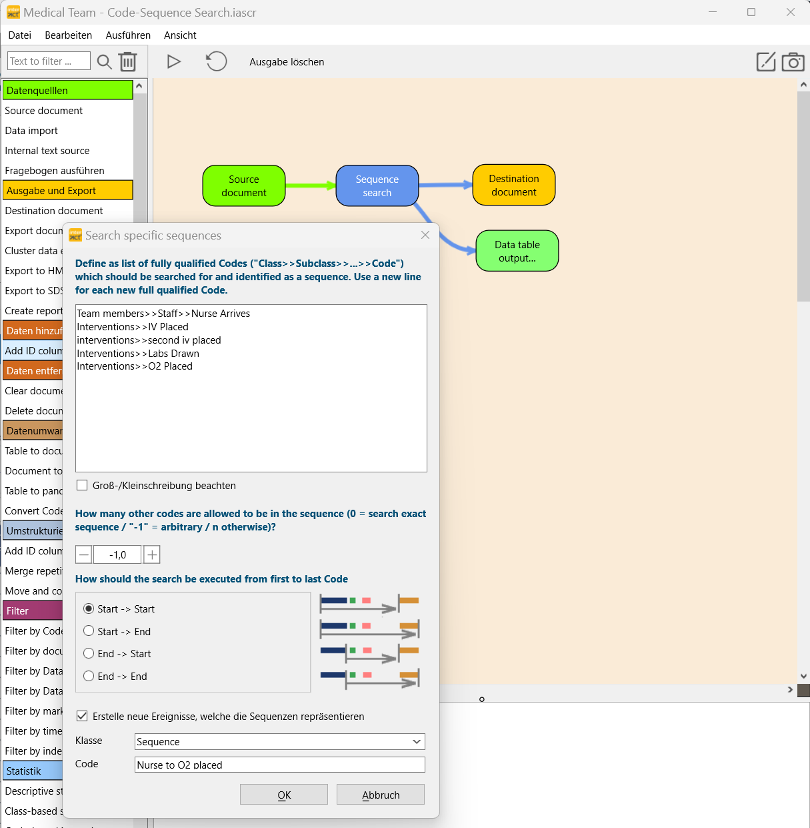Choose Data import in the sidebar list
Image resolution: width=810 pixels, height=828 pixels.
[31, 131]
